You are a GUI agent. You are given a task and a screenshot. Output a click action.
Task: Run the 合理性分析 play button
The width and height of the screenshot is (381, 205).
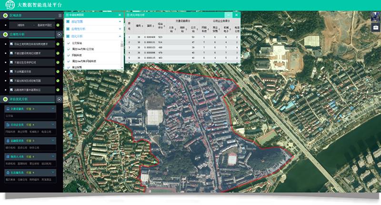tap(59, 34)
